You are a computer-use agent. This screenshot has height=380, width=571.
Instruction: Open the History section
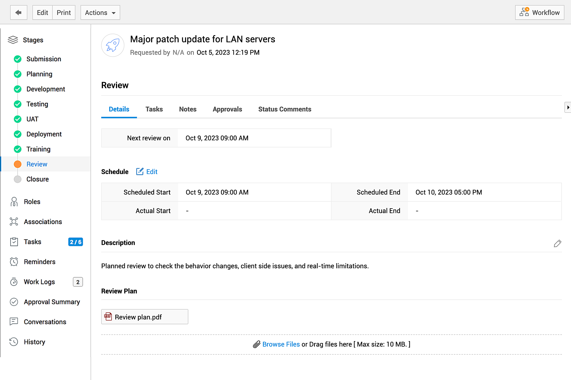(x=34, y=342)
